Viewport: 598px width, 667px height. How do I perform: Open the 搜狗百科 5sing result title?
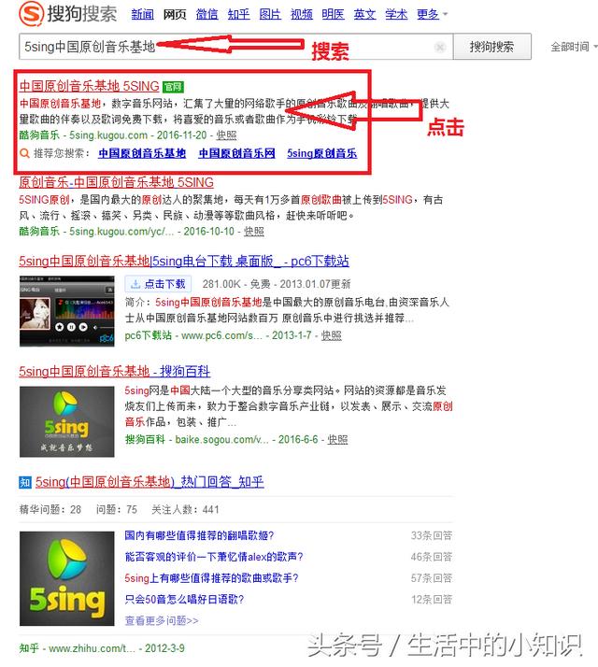click(x=115, y=372)
